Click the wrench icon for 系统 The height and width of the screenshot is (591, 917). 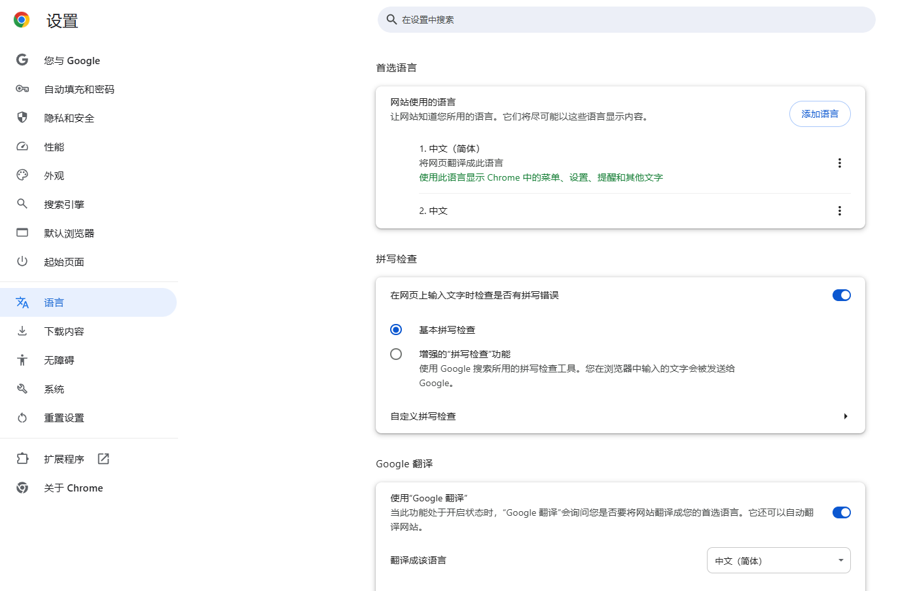pyautogui.click(x=22, y=389)
